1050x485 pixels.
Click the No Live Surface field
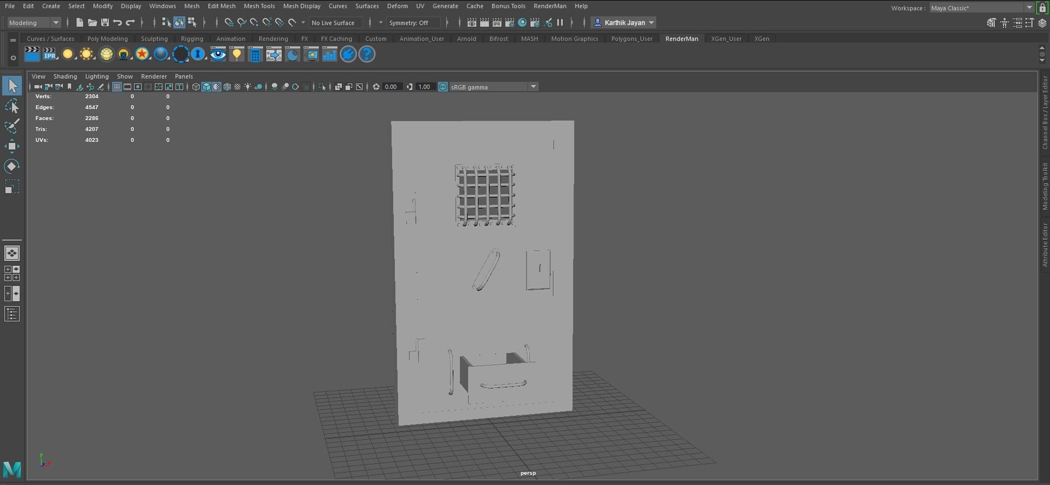336,22
